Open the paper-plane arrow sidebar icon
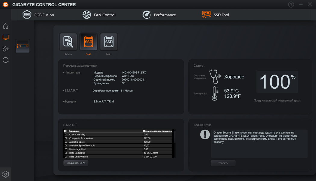Screen dimensions: 316x181 [x=6, y=49]
